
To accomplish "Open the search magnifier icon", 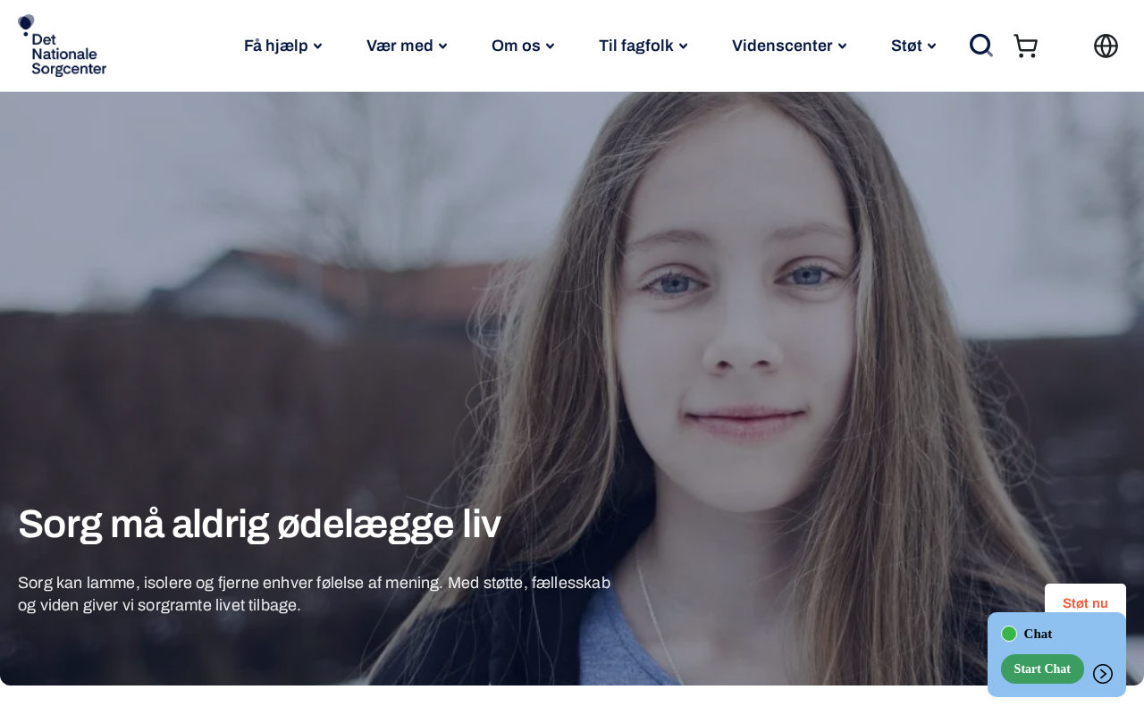I will point(981,46).
